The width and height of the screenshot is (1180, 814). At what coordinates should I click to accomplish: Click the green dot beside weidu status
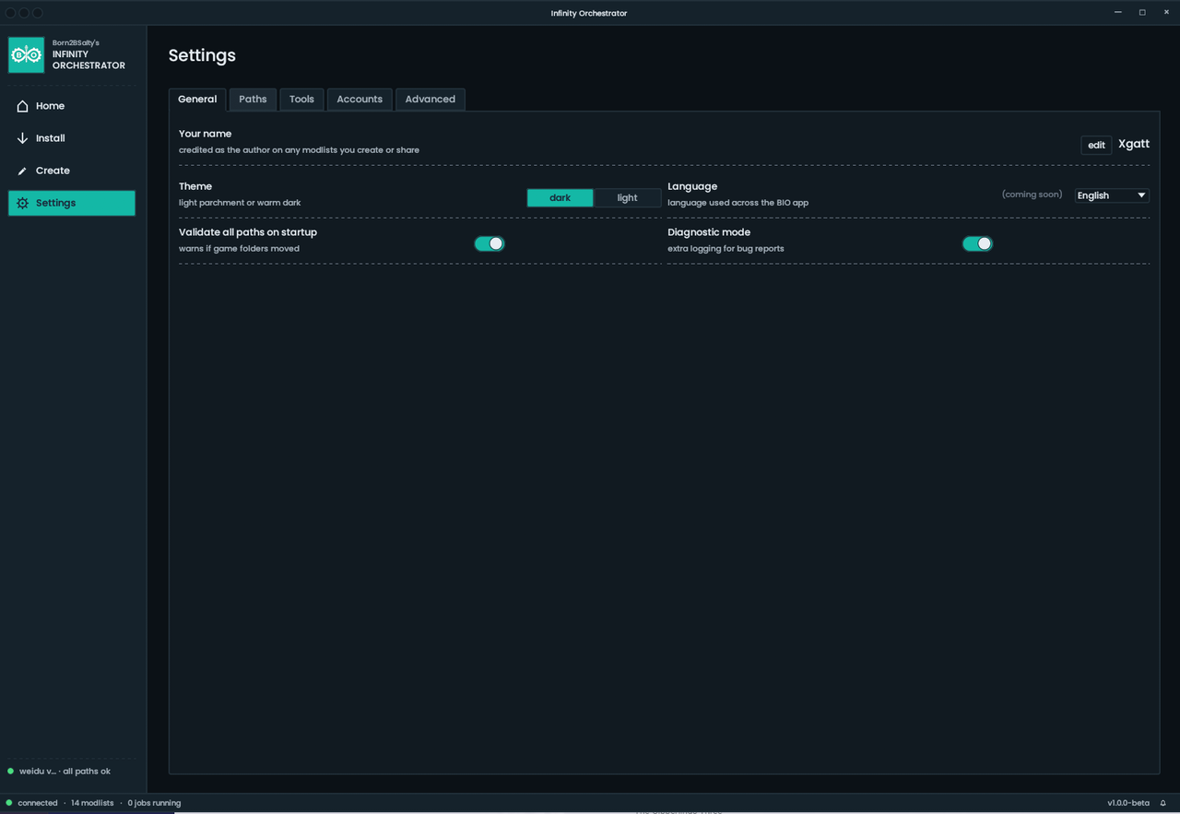(10, 771)
